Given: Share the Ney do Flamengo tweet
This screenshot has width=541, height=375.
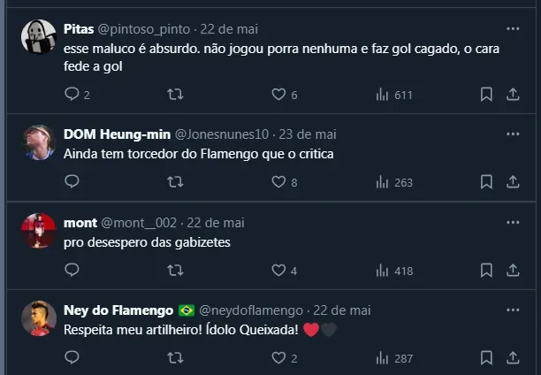Looking at the screenshot, I should (x=513, y=358).
